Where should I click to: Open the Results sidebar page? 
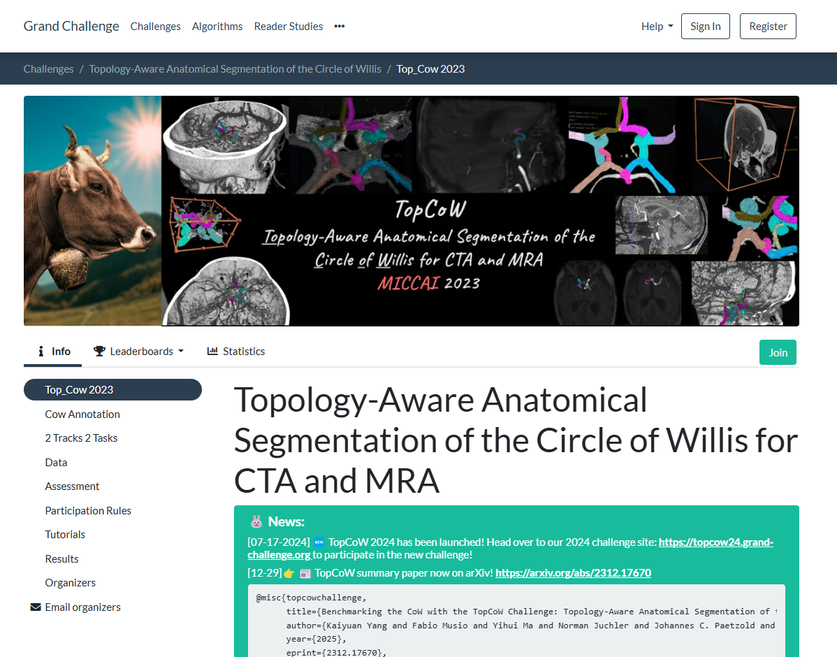pyautogui.click(x=62, y=559)
